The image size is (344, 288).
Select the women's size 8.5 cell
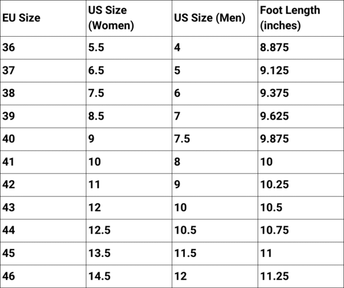click(x=96, y=116)
